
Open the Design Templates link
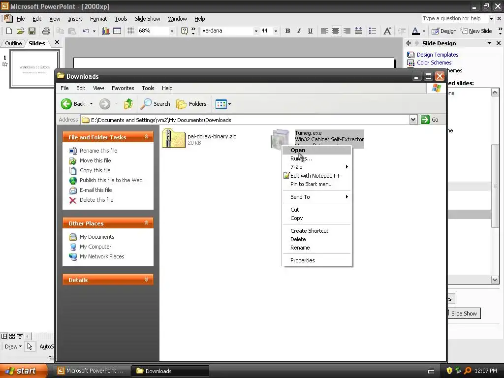(438, 55)
